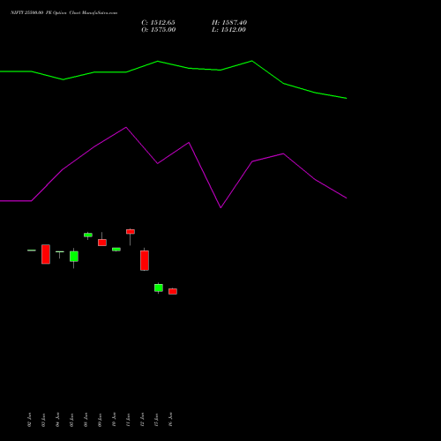Click the 05 Jun date axis label
Screen dimensions: 441x441
coord(71,420)
